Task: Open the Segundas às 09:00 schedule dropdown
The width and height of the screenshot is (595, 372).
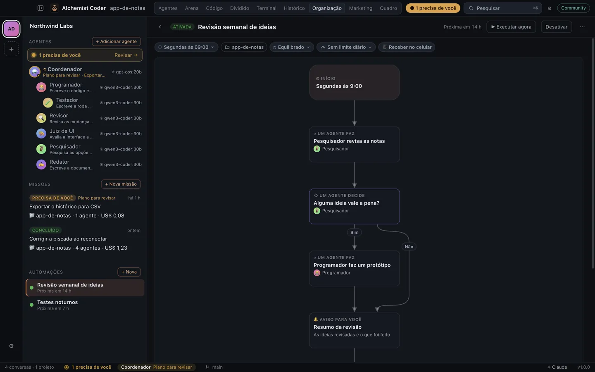Action: pyautogui.click(x=186, y=47)
